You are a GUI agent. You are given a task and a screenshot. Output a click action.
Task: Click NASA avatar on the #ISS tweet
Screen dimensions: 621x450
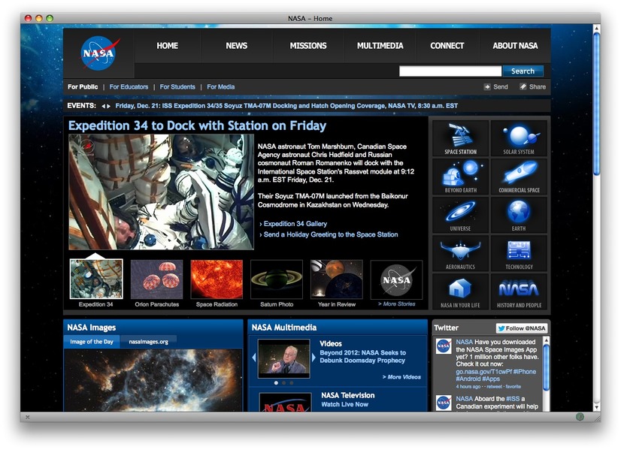444,403
